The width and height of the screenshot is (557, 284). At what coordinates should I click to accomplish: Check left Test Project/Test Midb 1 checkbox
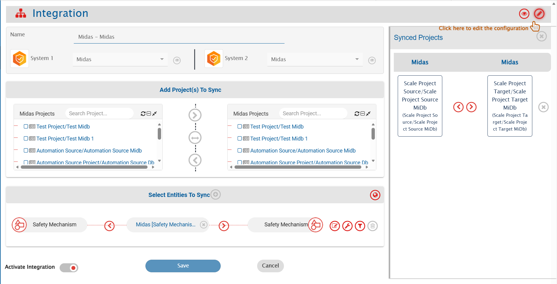click(x=26, y=138)
